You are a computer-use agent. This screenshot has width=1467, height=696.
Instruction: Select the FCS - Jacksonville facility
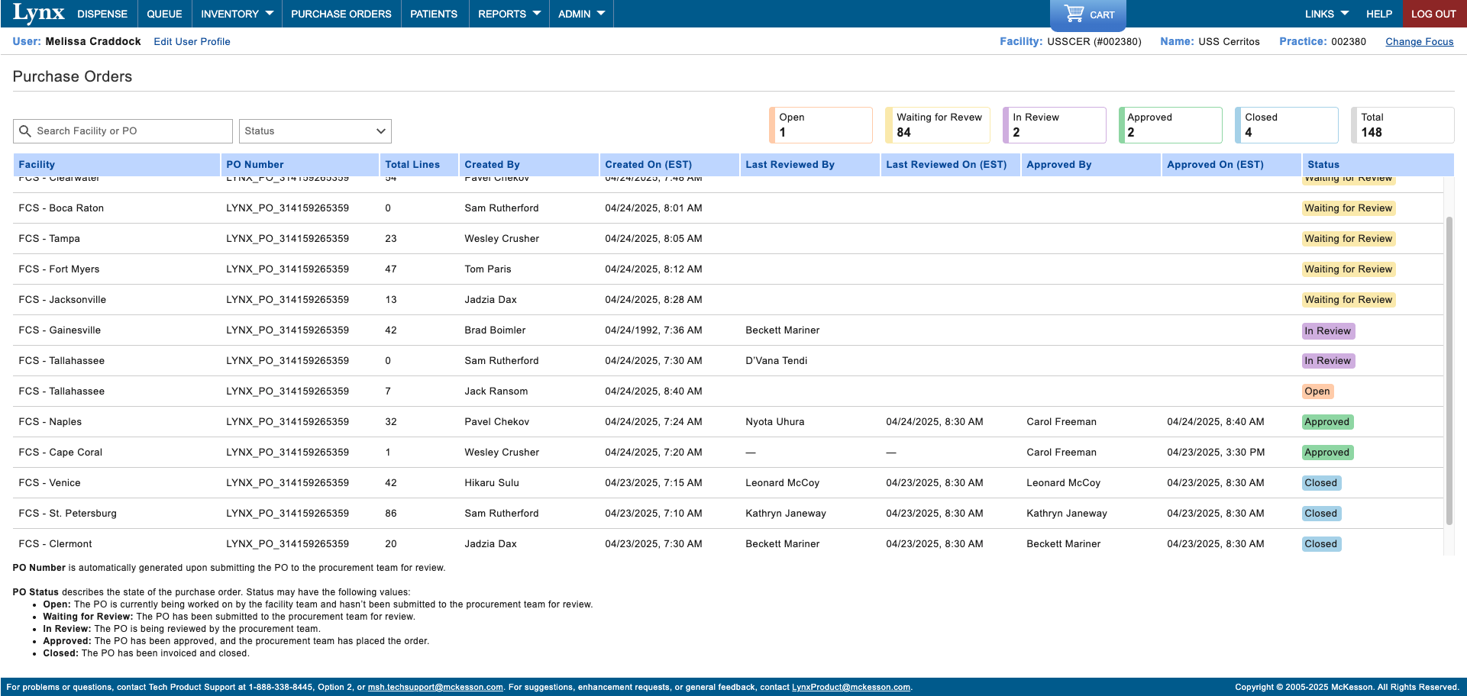(62, 300)
